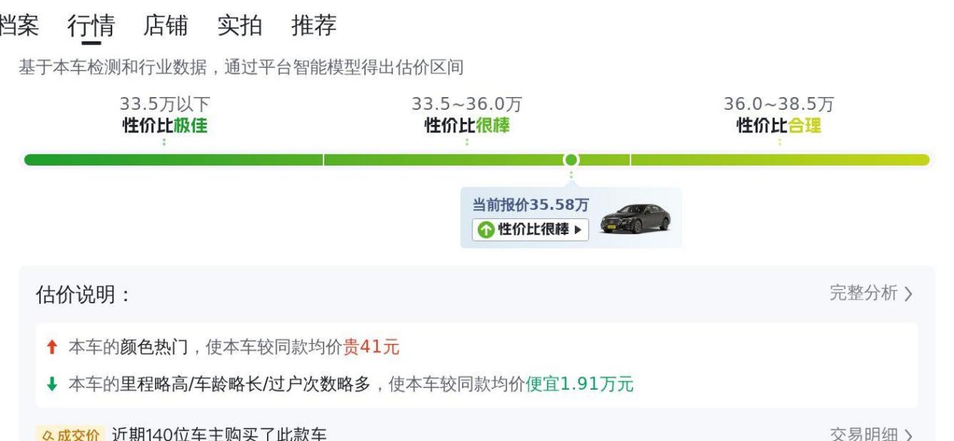
Task: Click the red up-arrow beside the 颜色热门 line
Action: pos(51,347)
